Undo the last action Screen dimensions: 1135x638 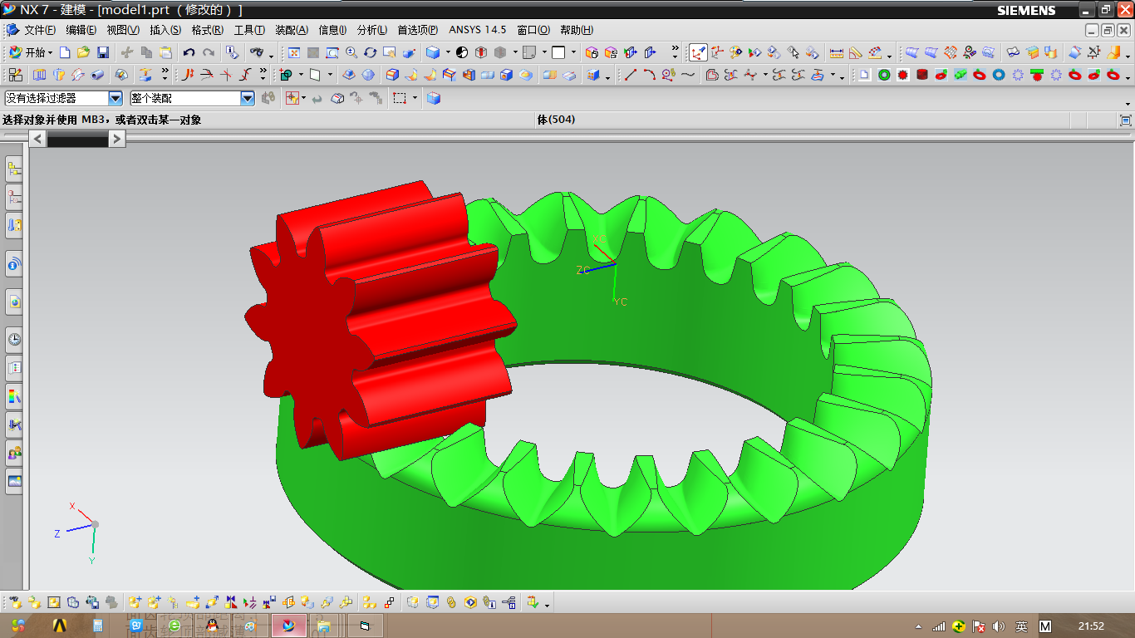(189, 52)
